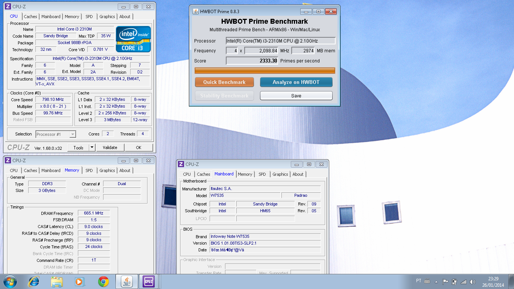514x289 pixels.
Task: Switch to Mainboard tab in top CPU-Z window
Action: point(51,17)
